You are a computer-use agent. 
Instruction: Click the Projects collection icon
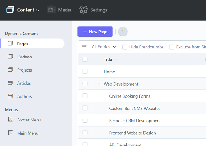[10, 70]
